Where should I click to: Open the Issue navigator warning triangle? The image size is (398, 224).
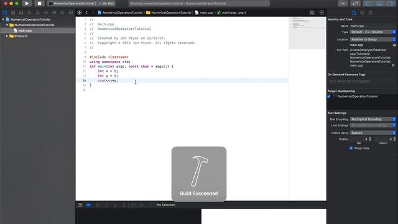pyautogui.click(x=37, y=12)
